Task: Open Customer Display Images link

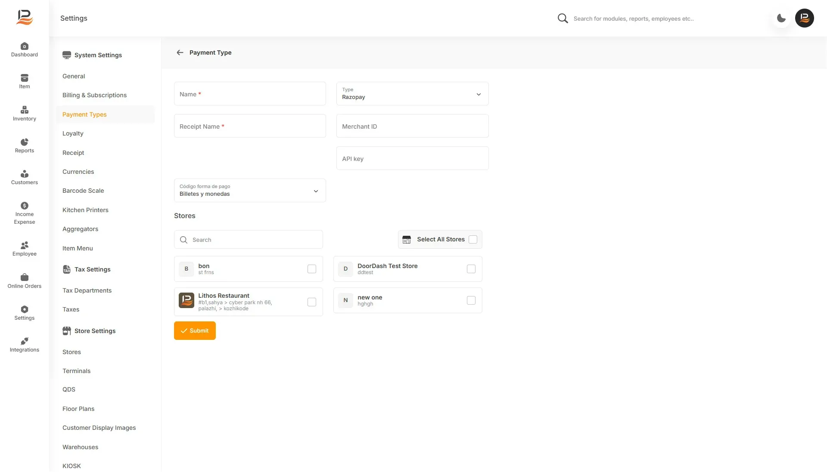Action: pyautogui.click(x=99, y=428)
